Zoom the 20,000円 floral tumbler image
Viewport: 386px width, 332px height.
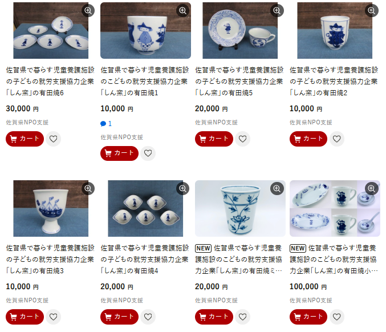[x=277, y=189]
